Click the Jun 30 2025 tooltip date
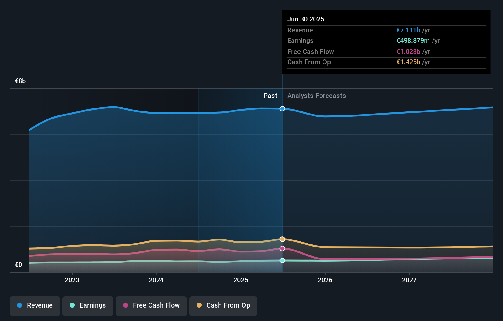The width and height of the screenshot is (503, 321). (x=306, y=19)
